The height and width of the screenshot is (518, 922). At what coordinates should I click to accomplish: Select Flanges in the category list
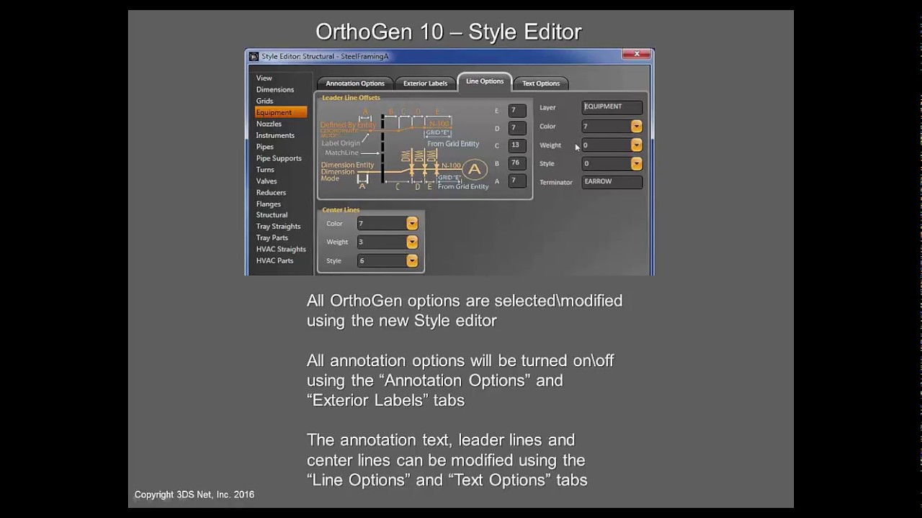coord(269,204)
